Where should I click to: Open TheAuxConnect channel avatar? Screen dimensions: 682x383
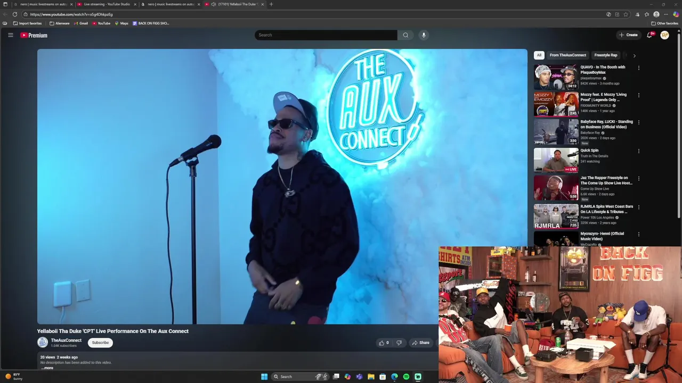pos(43,343)
